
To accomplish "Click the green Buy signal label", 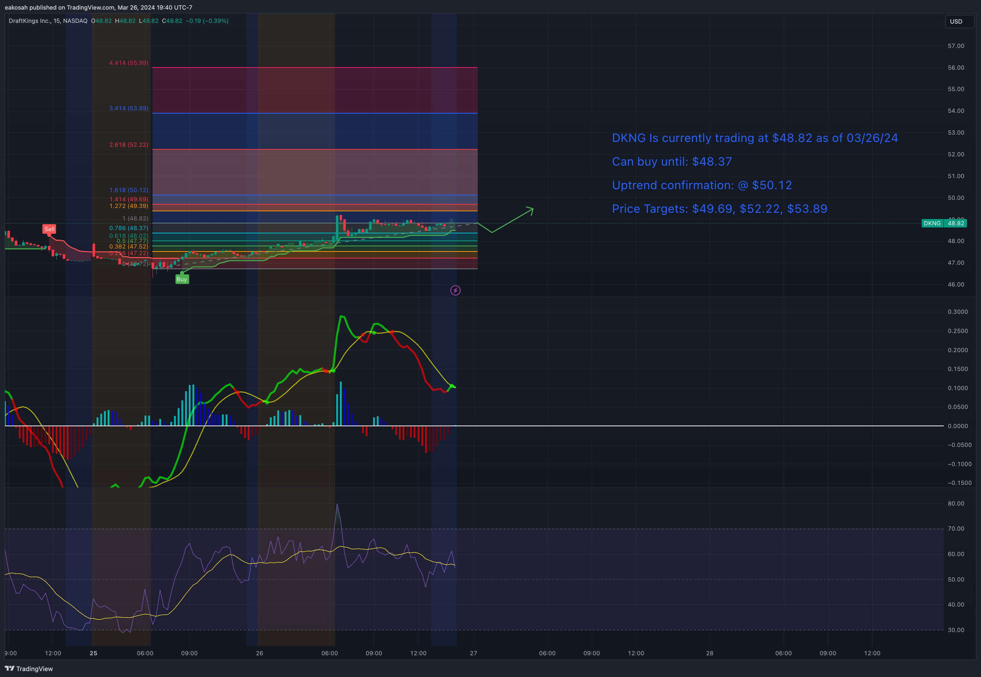I will [182, 279].
